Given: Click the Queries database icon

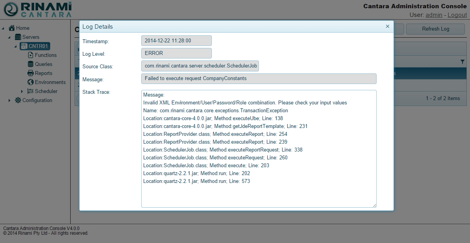Looking at the screenshot, I should [31, 64].
